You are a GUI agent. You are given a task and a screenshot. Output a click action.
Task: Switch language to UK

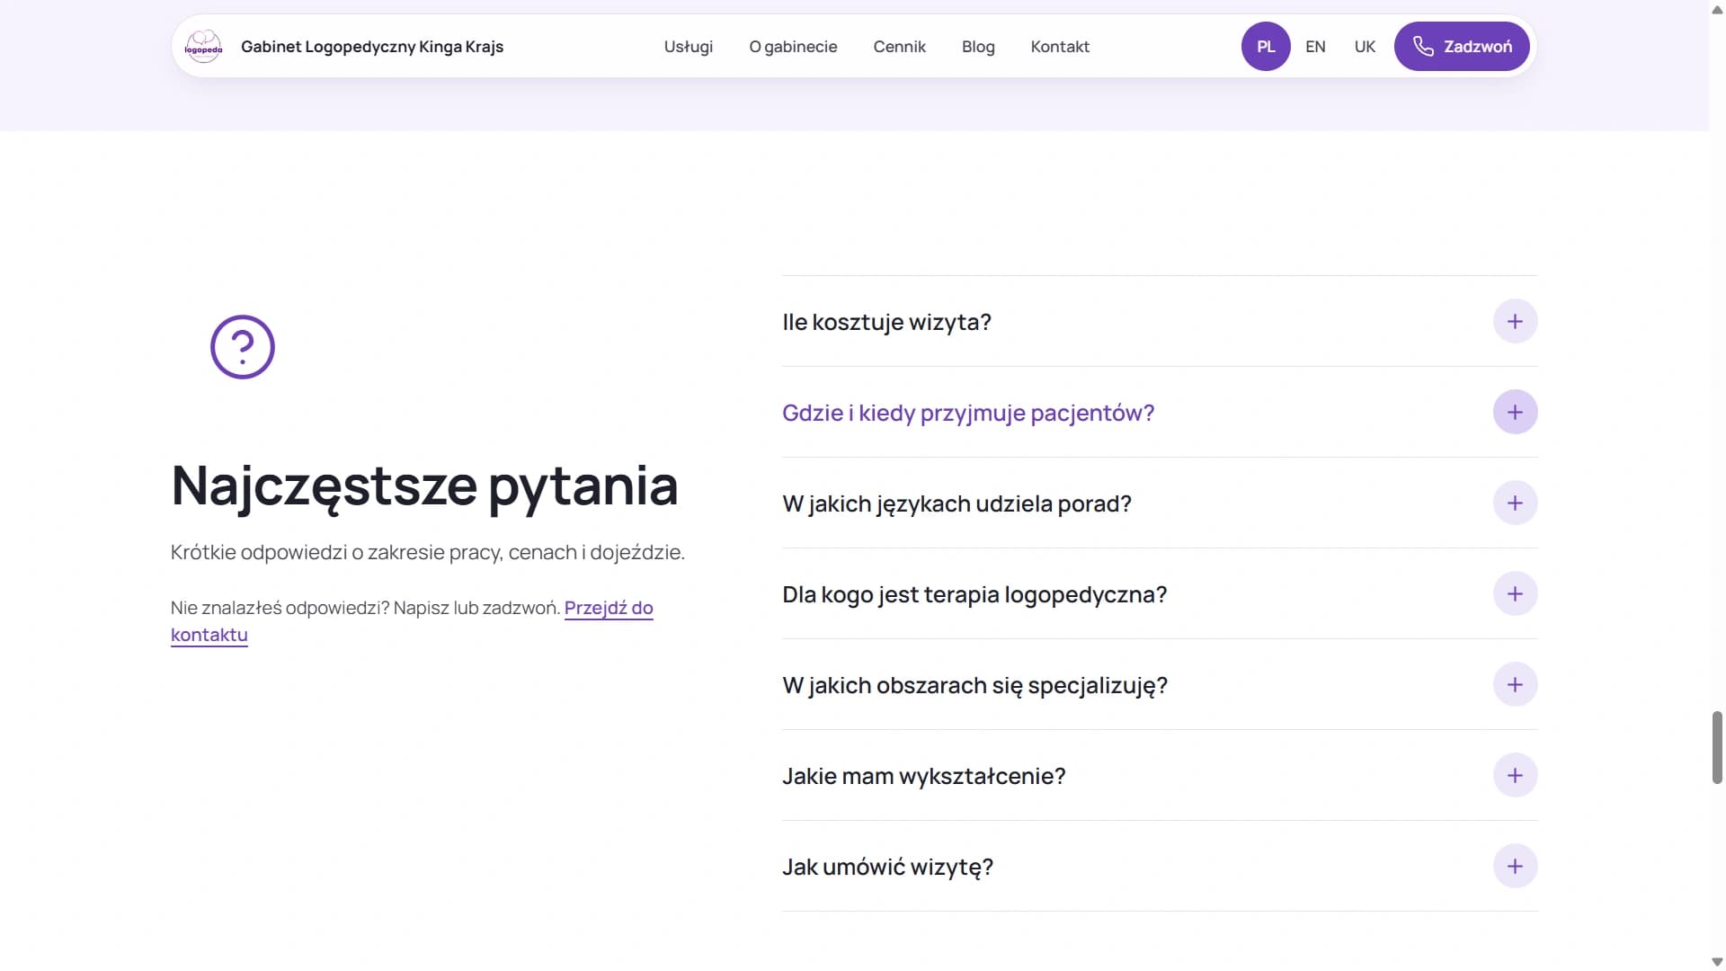click(x=1365, y=46)
